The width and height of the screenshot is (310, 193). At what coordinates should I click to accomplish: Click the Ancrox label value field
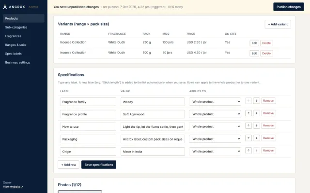pyautogui.click(x=153, y=139)
